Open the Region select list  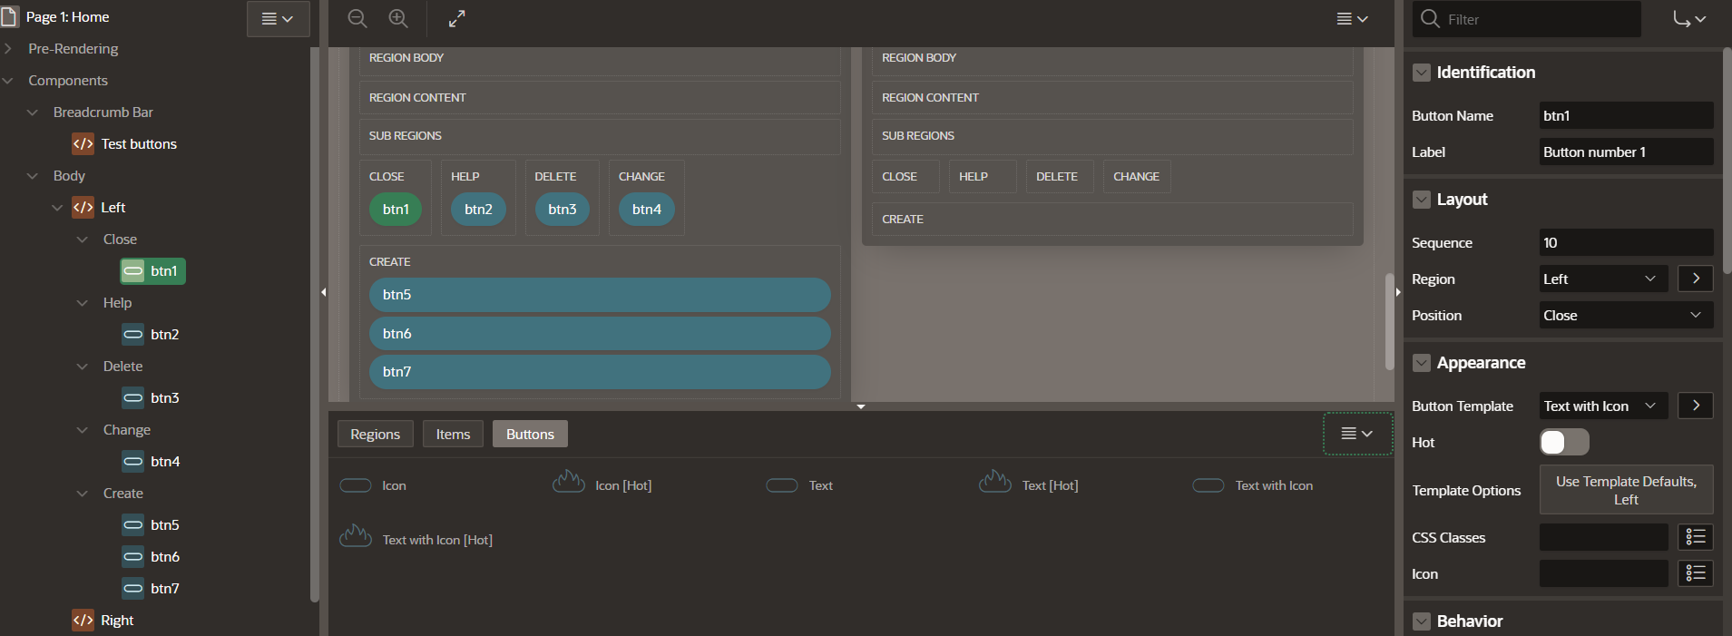click(x=1603, y=279)
